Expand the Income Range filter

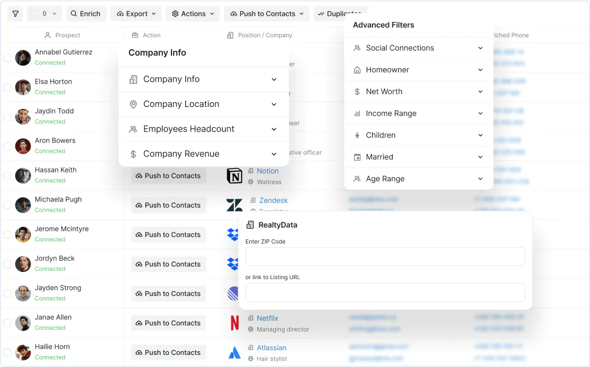[418, 114]
